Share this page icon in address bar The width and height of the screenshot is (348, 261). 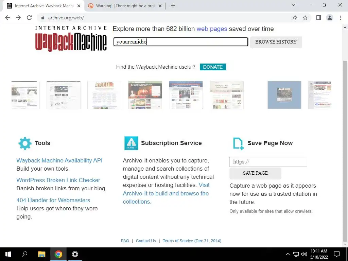pos(294,18)
